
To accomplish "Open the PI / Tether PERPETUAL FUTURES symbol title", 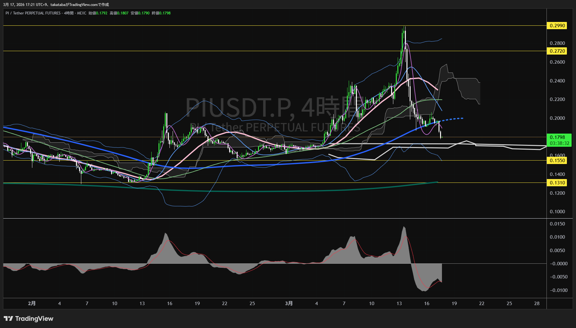I will click(33, 13).
